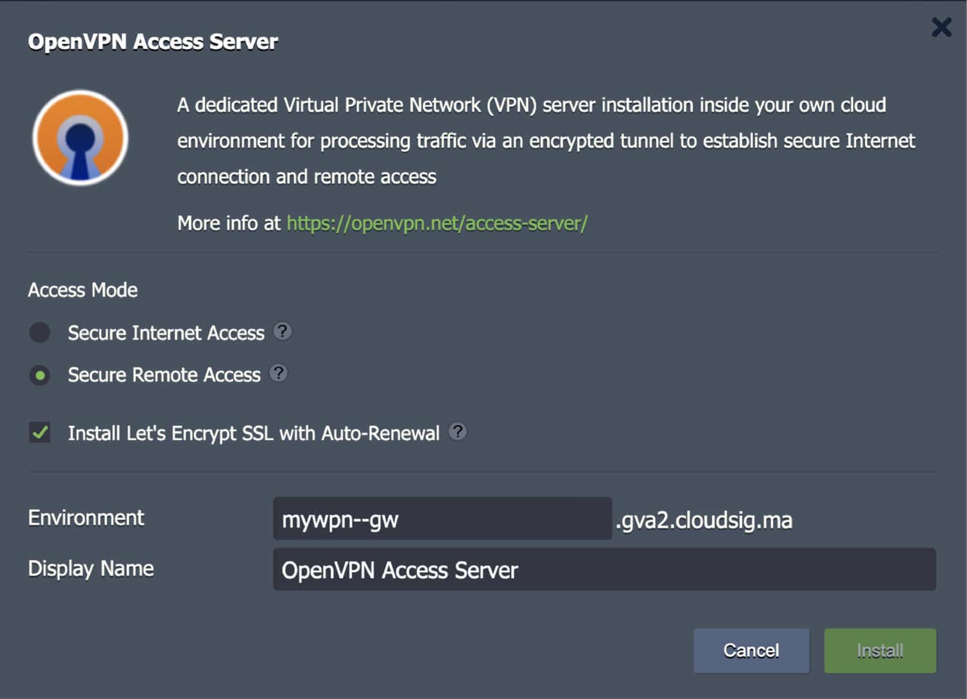Click the OpenVPN Access Server dialog title
Screen dimensions: 967x699
point(153,41)
